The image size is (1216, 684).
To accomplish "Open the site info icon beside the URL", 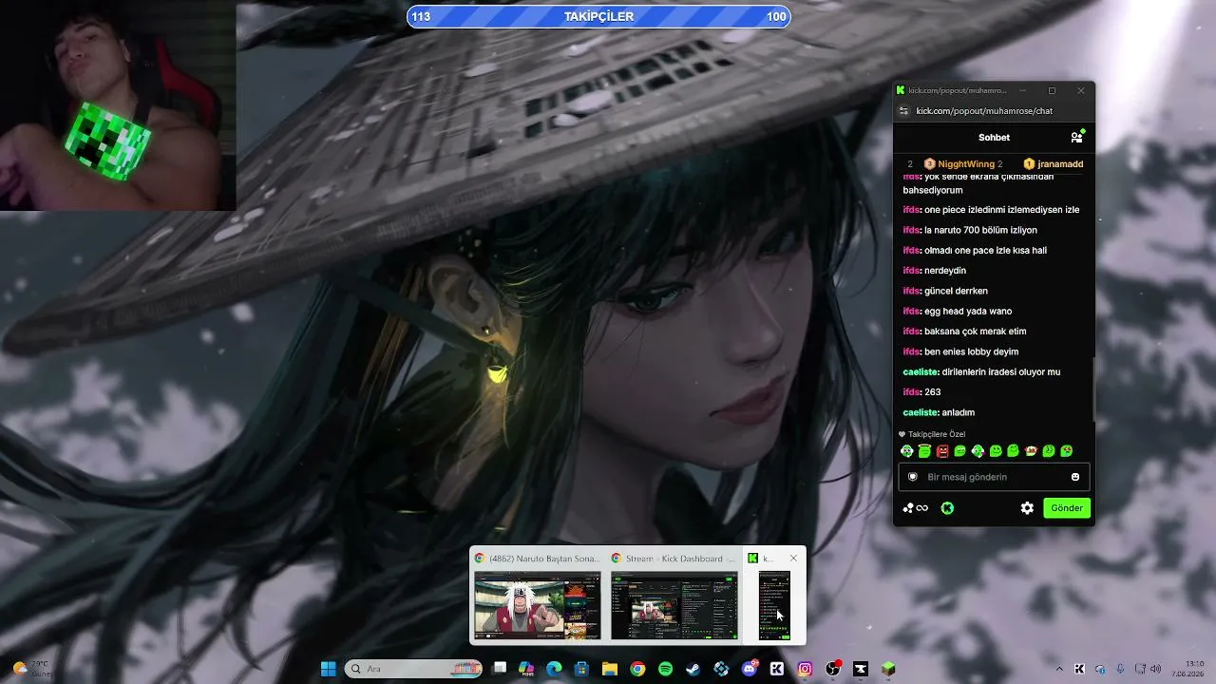I will coord(903,111).
